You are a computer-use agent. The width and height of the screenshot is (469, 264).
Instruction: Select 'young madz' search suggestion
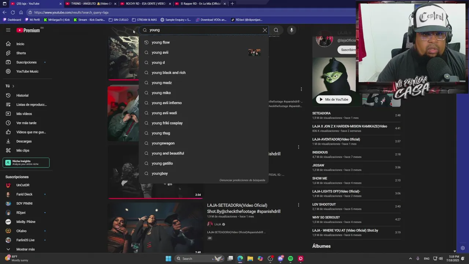tap(203, 83)
